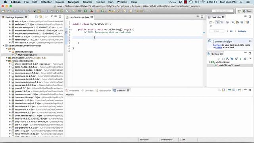Viewport: 254px width, 143px height.
Task: Click Collapse All in Package Explorer
Action: tap(36, 17)
